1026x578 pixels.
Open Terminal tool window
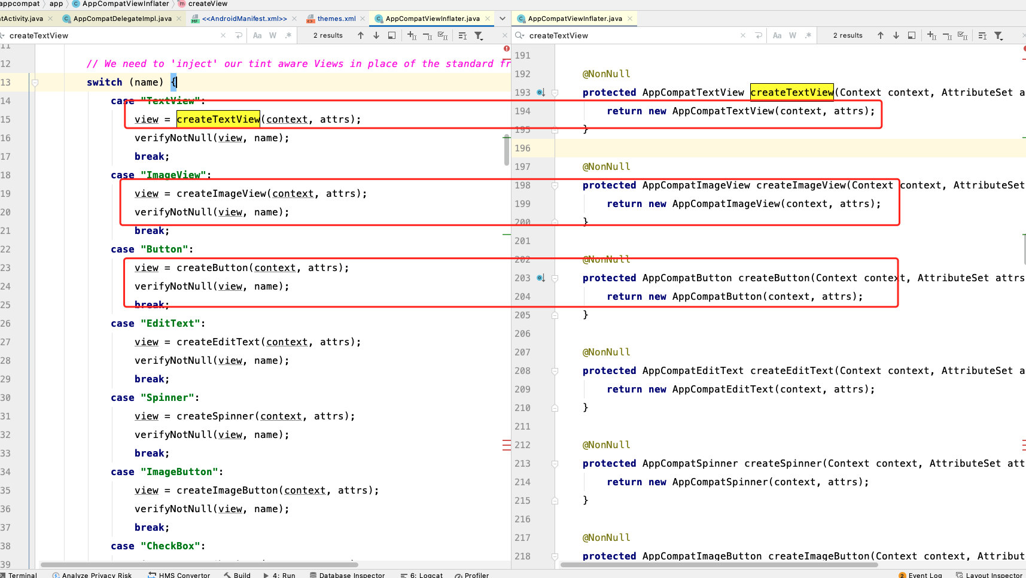[x=19, y=574]
